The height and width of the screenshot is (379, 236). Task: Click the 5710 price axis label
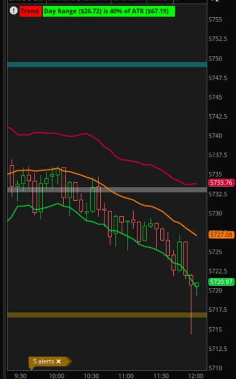coord(215,368)
